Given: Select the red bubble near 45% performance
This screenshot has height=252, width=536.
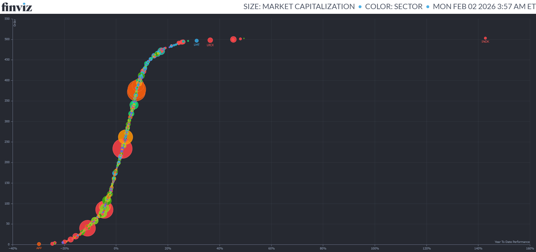Looking at the screenshot, I should tap(233, 40).
